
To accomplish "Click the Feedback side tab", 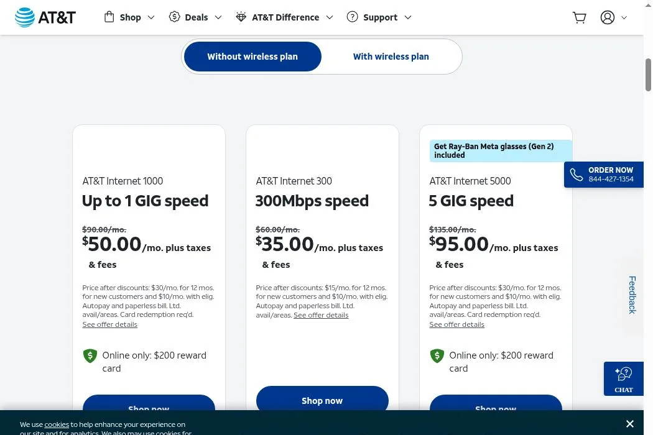I will tap(632, 295).
